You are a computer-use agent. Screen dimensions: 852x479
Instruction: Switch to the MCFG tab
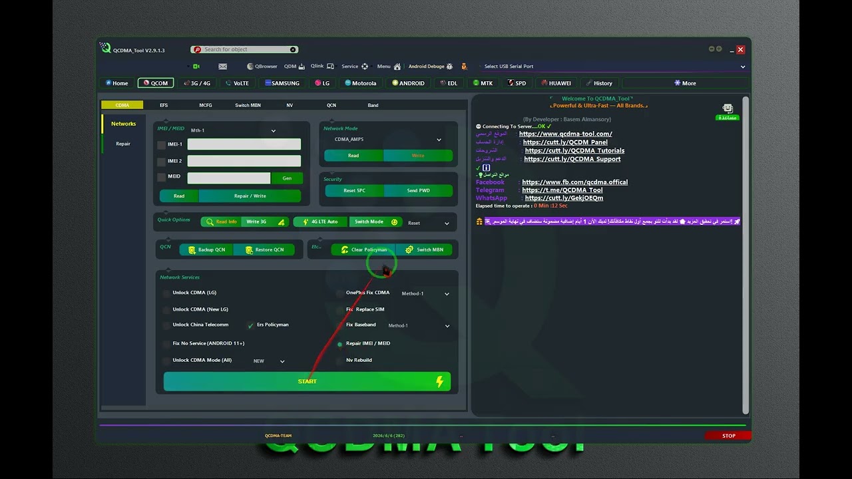click(206, 105)
